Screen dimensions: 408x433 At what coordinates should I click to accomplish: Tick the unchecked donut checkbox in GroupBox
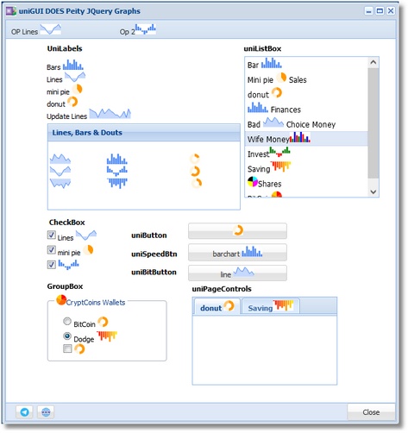[67, 348]
